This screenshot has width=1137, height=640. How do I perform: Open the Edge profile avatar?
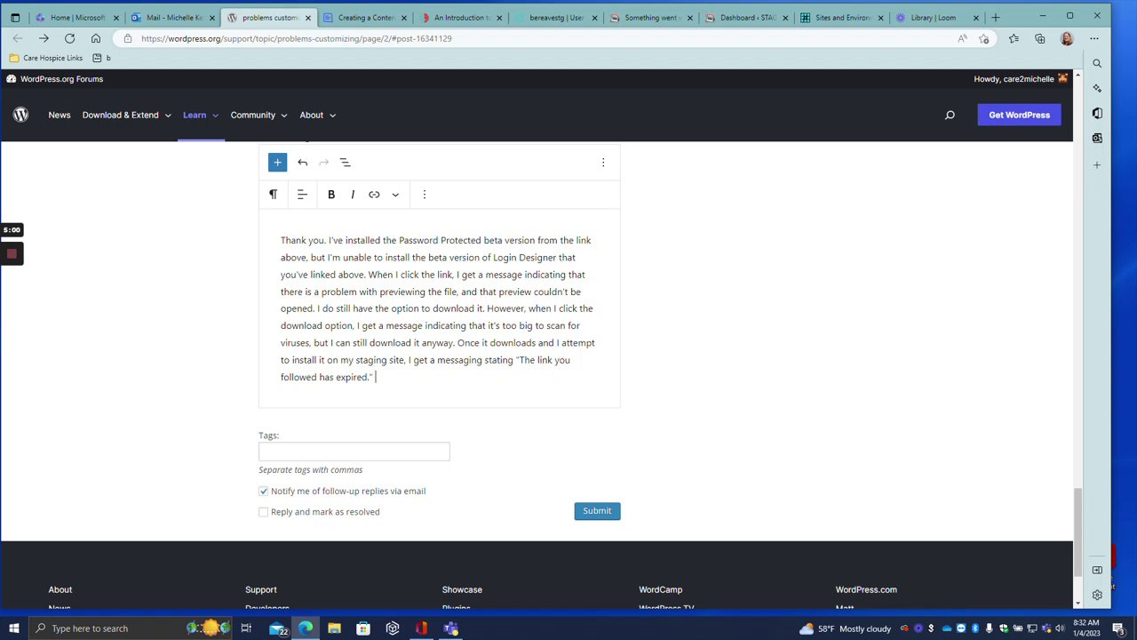pos(1067,38)
